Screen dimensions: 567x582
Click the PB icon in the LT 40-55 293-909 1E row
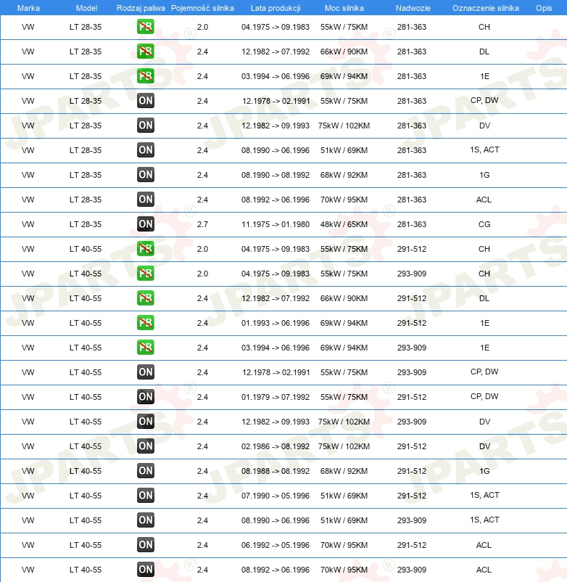coord(145,348)
